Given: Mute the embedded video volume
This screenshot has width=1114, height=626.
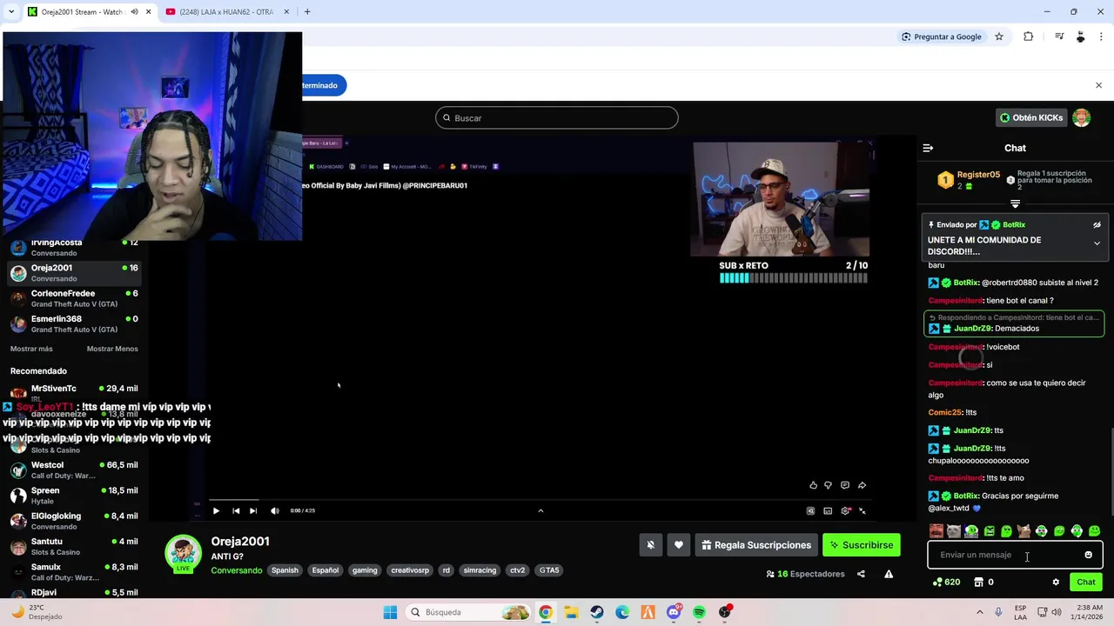Looking at the screenshot, I should 275,511.
